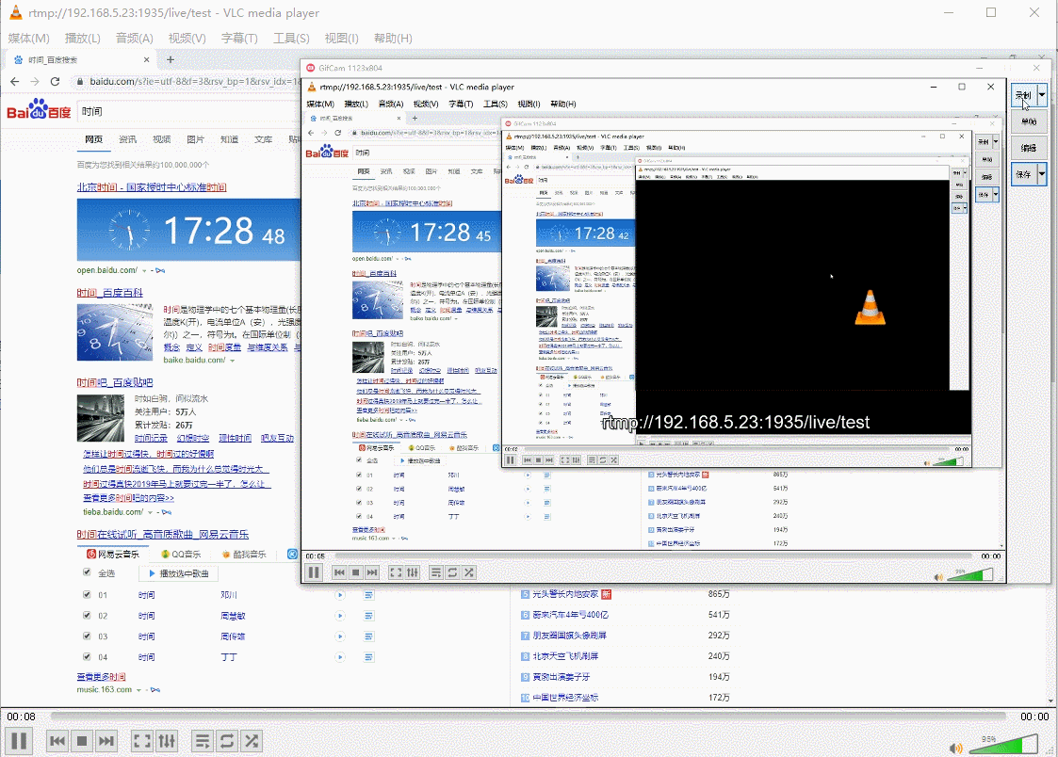The image size is (1058, 757).
Task: Expand arrow next to tieba.baidu.com on largest page
Action: [x=151, y=512]
